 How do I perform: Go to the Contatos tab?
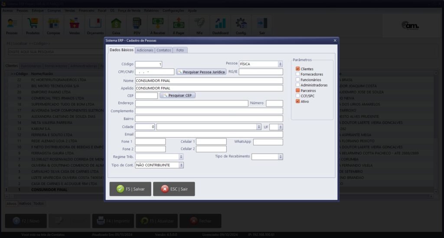coord(163,50)
